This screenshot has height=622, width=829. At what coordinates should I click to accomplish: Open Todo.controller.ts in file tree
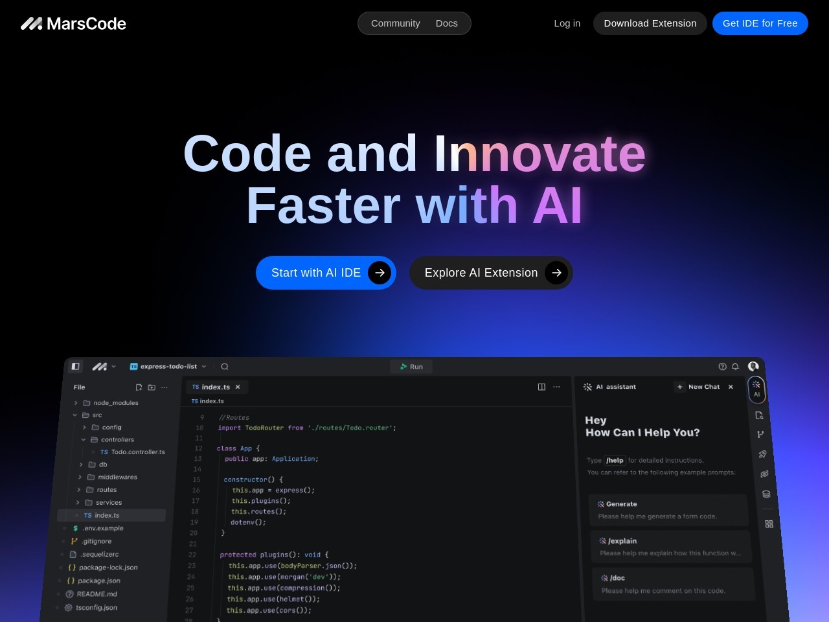132,452
